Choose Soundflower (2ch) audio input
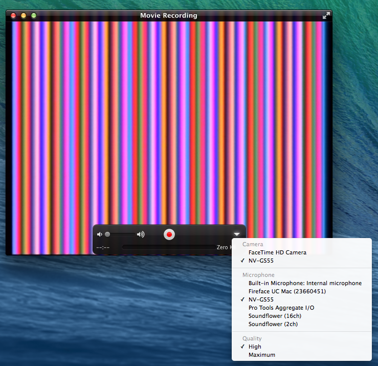The height and width of the screenshot is (366, 378). tap(273, 324)
